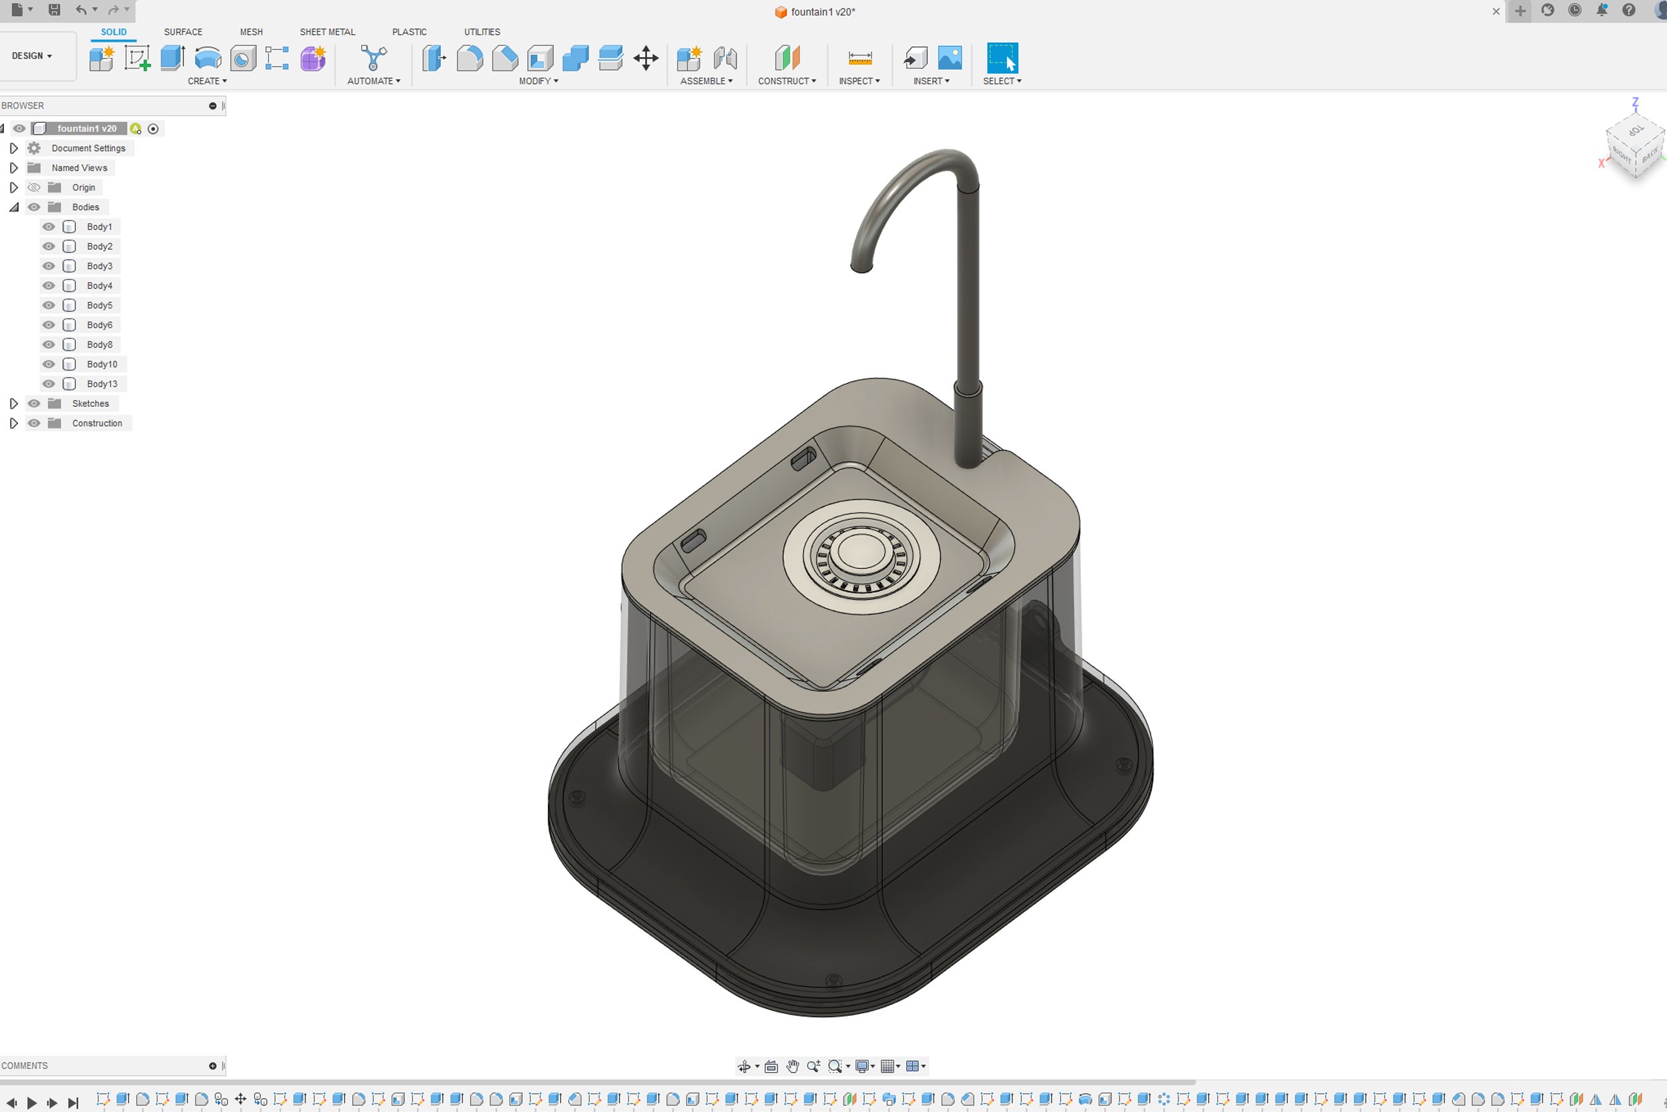Click Zoom magnifier tool
The image size is (1667, 1112).
coord(813,1066)
